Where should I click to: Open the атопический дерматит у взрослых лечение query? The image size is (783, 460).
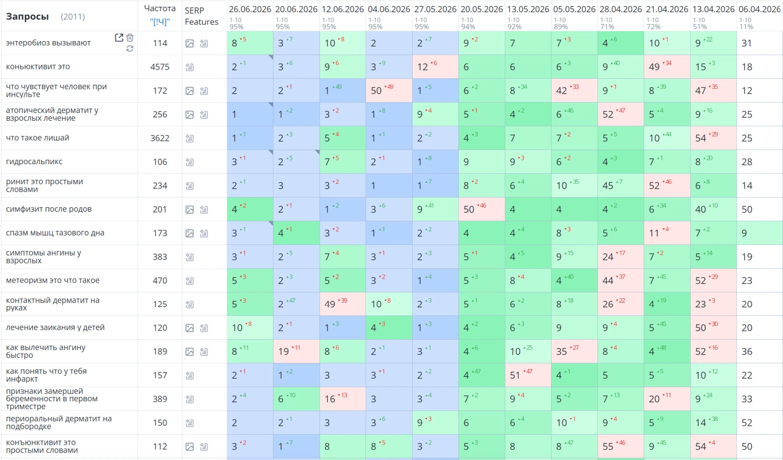tap(52, 114)
